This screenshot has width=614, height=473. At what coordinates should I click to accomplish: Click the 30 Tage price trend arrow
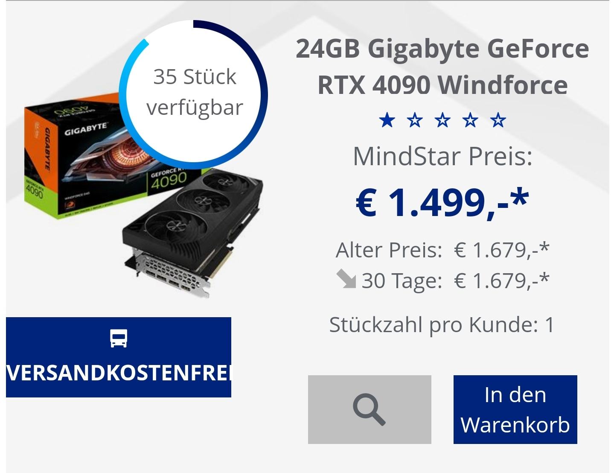click(x=346, y=279)
